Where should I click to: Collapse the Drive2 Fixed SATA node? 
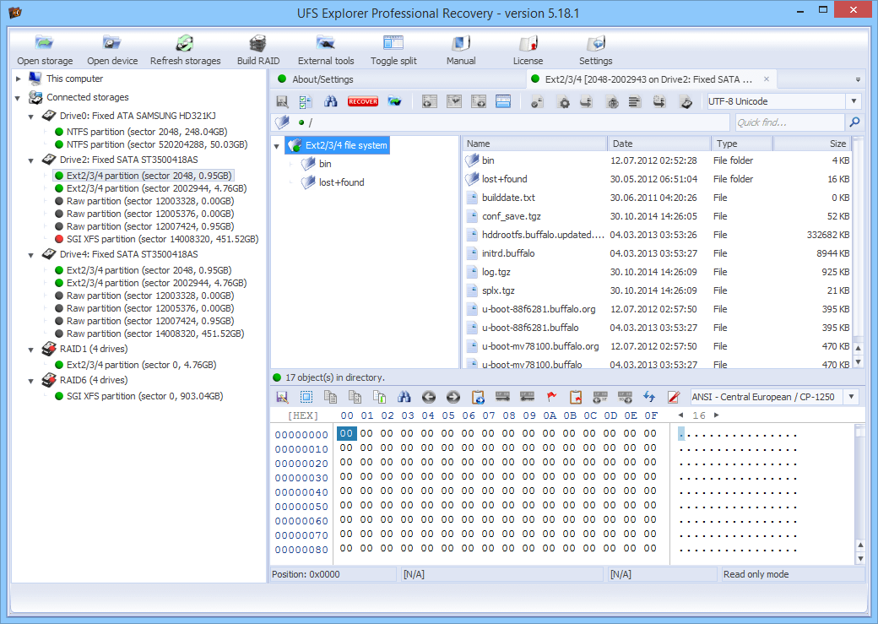pos(30,160)
